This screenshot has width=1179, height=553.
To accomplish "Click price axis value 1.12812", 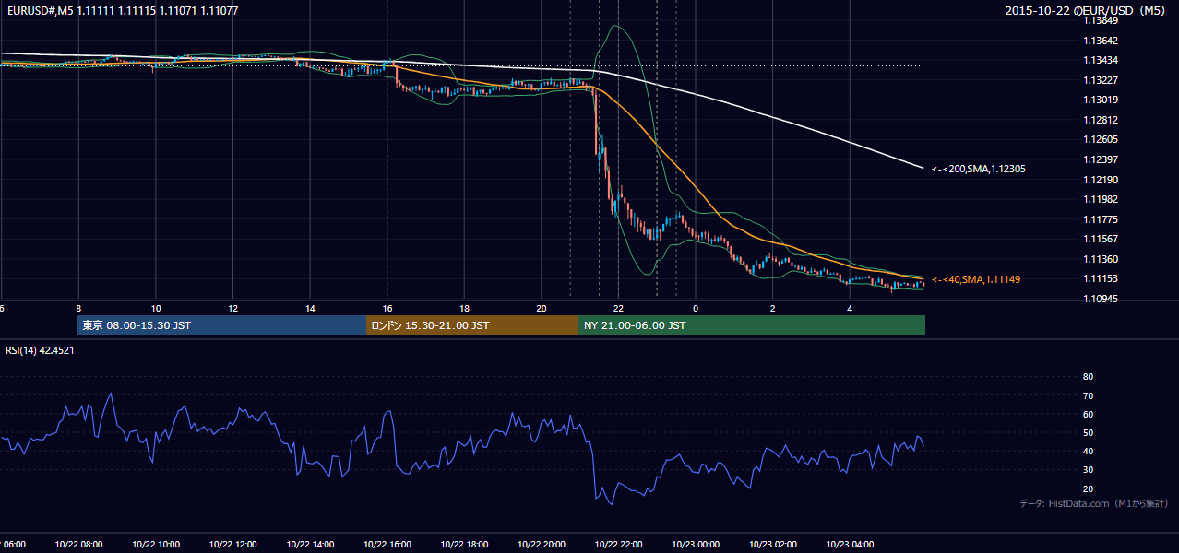I will 1101,120.
